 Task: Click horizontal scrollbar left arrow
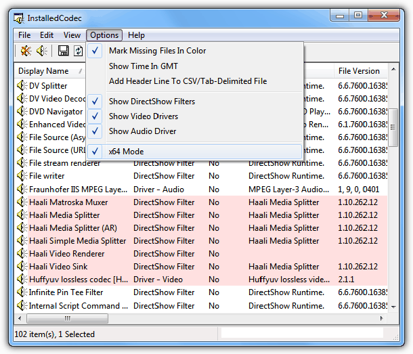coord(20,318)
